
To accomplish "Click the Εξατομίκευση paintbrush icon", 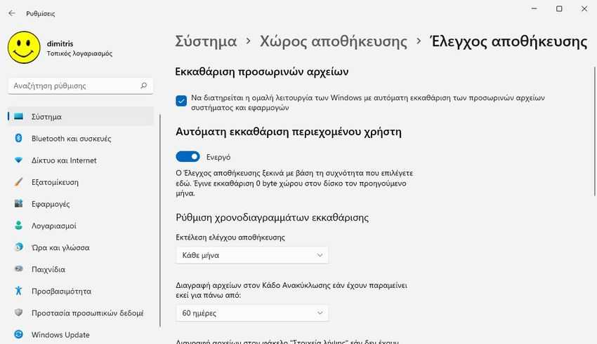I will [18, 182].
